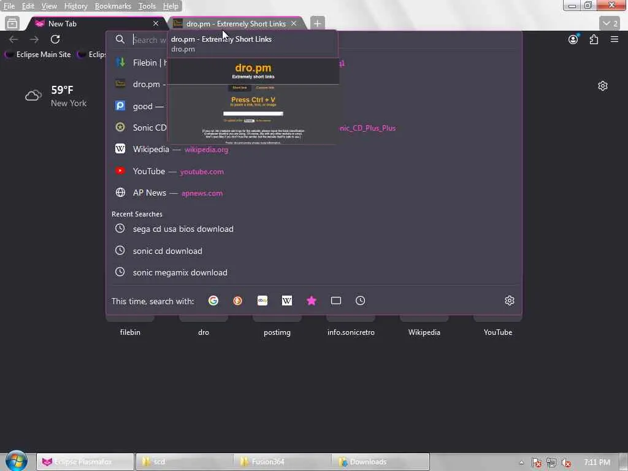628x471 pixels.
Task: Select recent search sonic megamix download
Action: [314, 272]
